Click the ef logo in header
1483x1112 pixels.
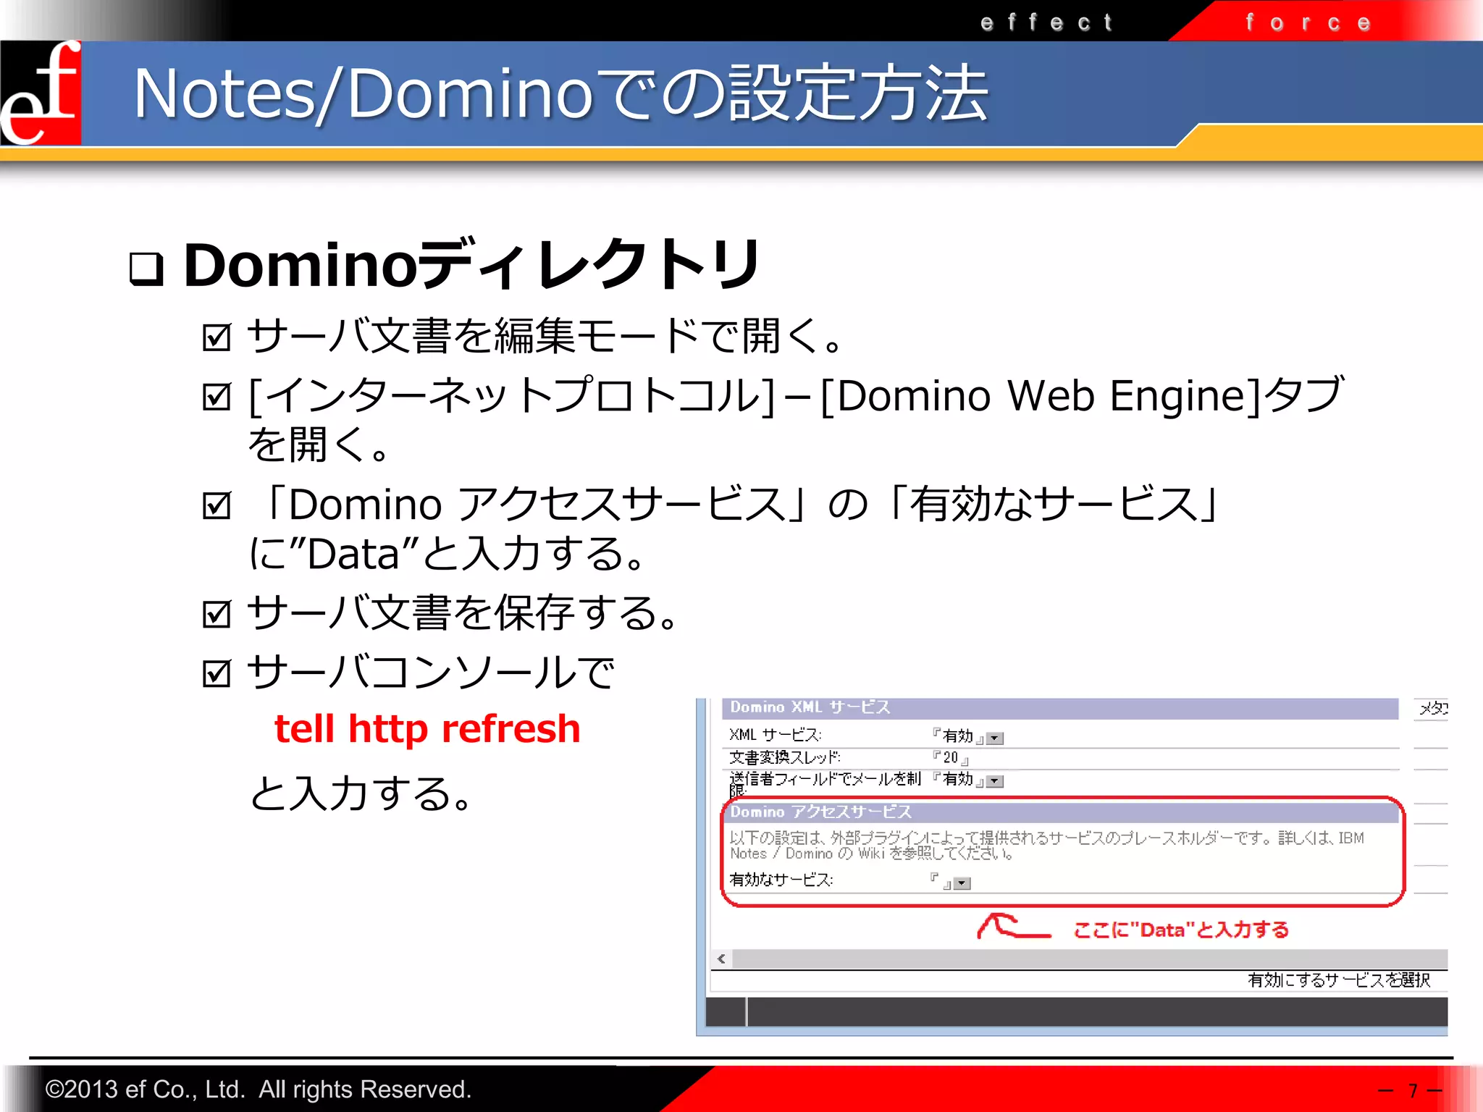pyautogui.click(x=41, y=93)
